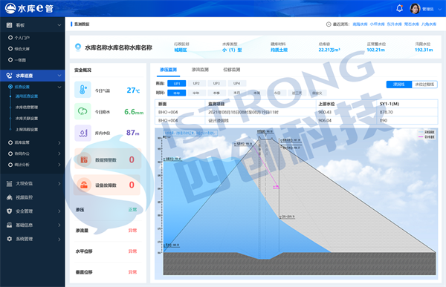
Task: Click the 设备故障数 card
Action: [x=108, y=185]
